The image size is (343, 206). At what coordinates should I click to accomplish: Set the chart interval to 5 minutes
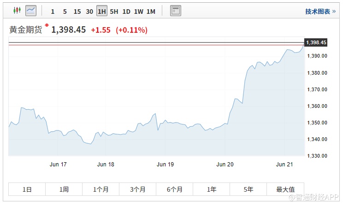coord(65,11)
